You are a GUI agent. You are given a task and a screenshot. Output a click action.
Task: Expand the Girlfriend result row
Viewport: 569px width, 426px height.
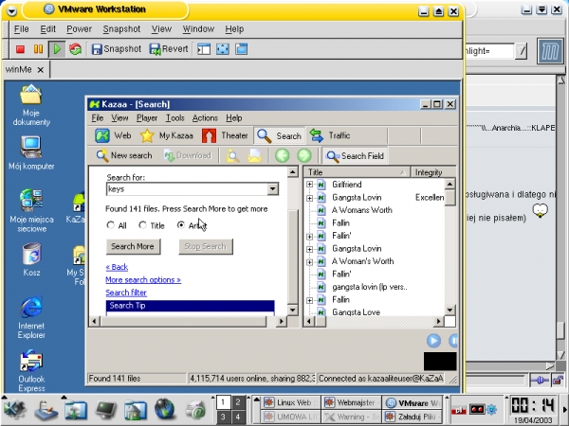pos(309,185)
